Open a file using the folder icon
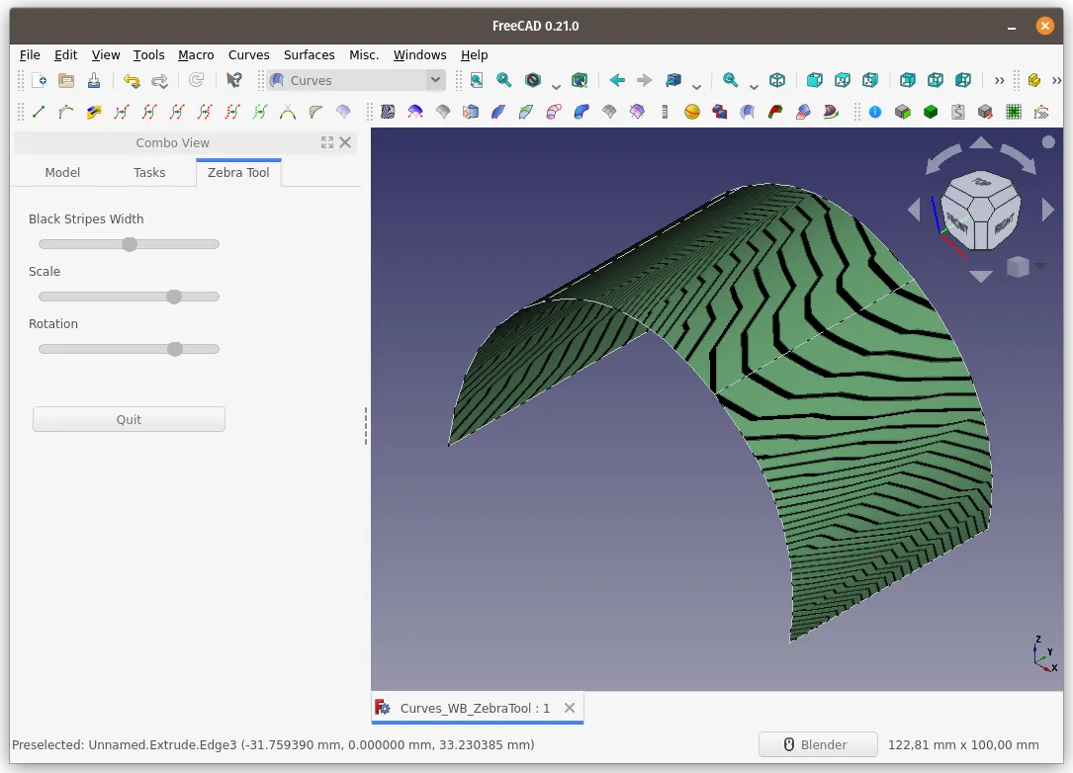 click(66, 81)
